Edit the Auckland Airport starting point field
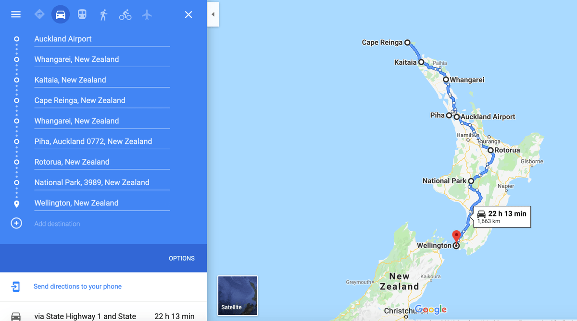This screenshot has height=321, width=577. (102, 39)
